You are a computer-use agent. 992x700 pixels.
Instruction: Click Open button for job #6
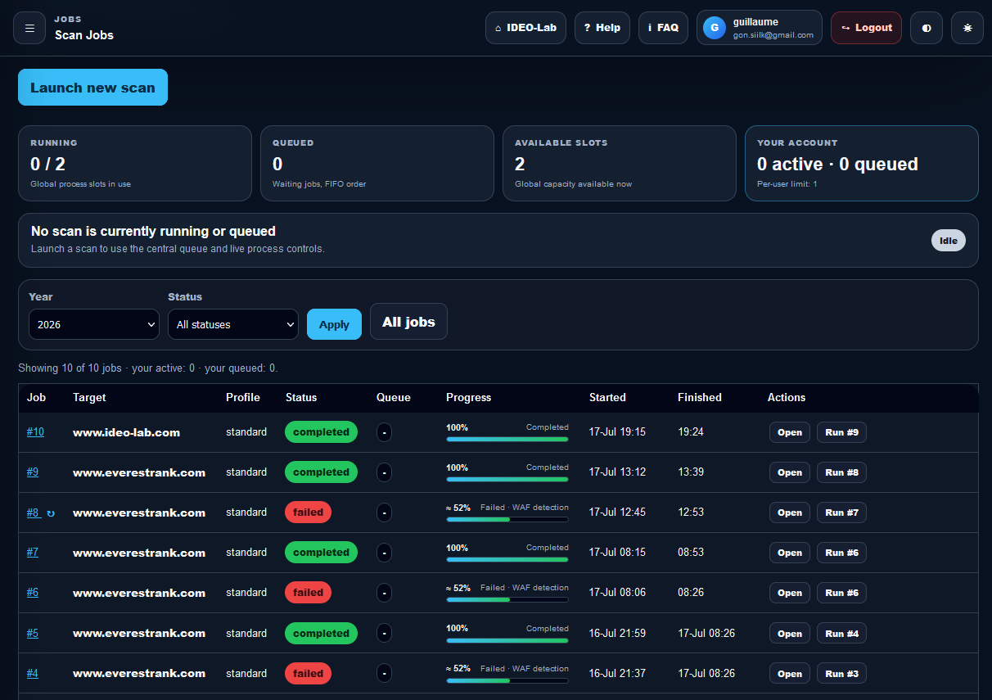tap(790, 593)
